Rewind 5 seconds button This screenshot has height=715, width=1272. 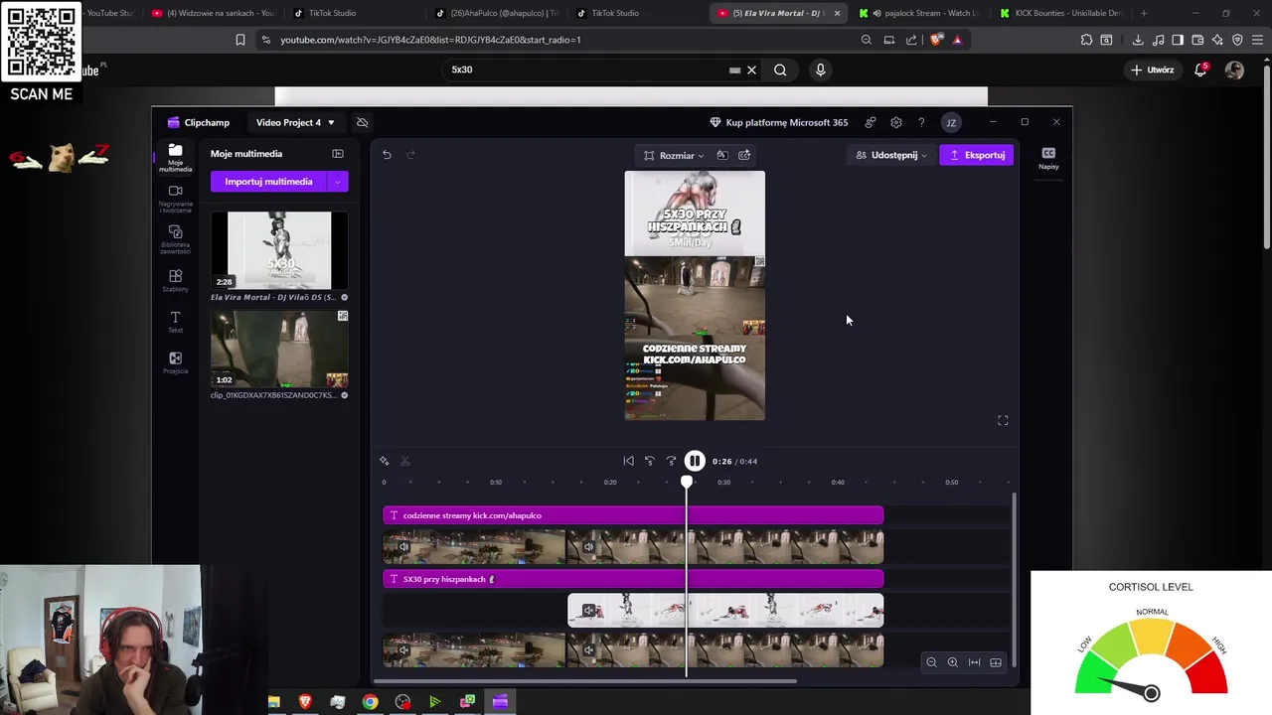click(x=649, y=461)
